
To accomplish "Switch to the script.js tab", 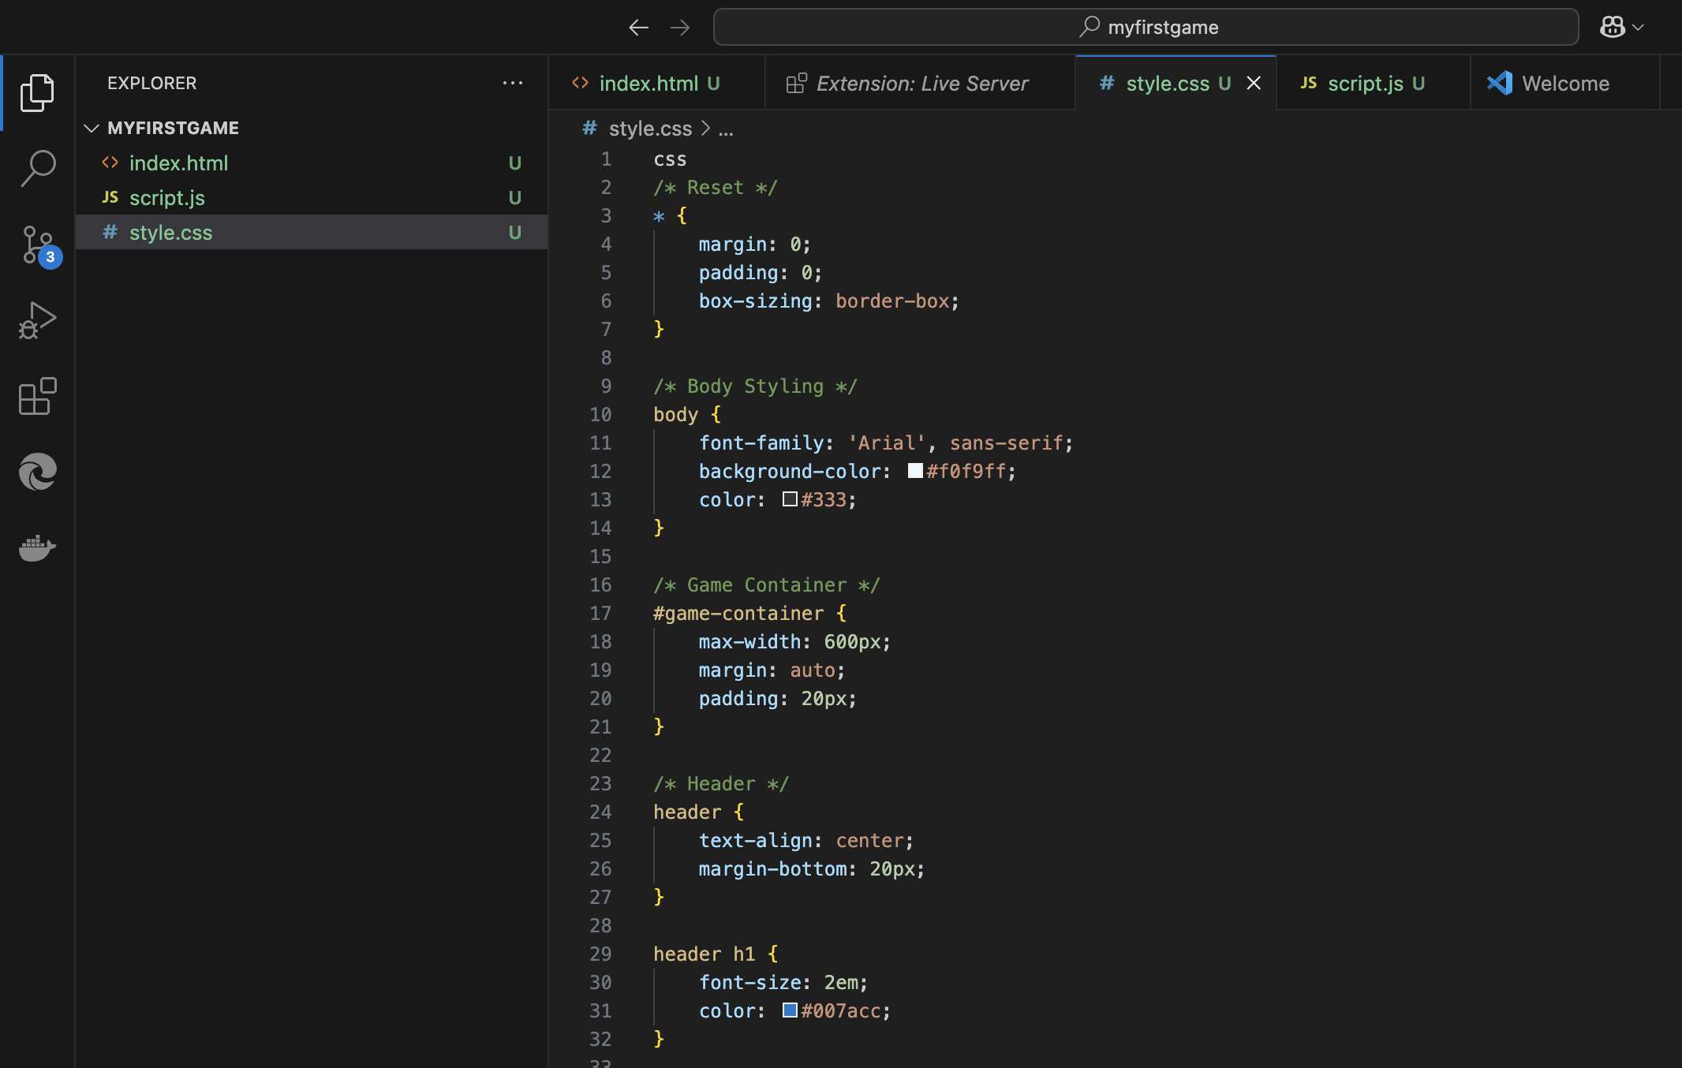I will (1365, 84).
